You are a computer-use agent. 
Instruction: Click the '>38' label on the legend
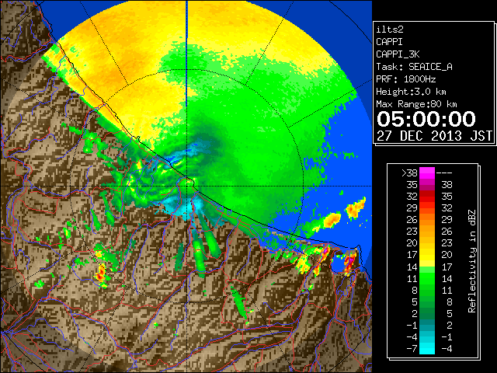click(x=409, y=173)
